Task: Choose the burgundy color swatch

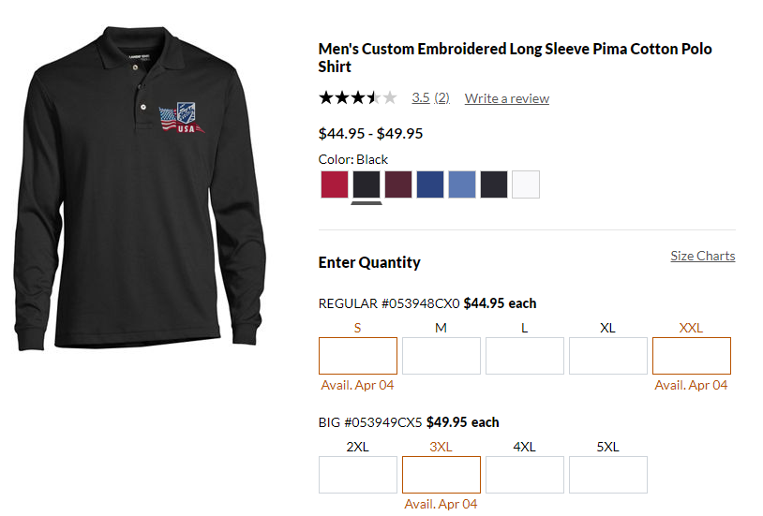Action: [398, 184]
